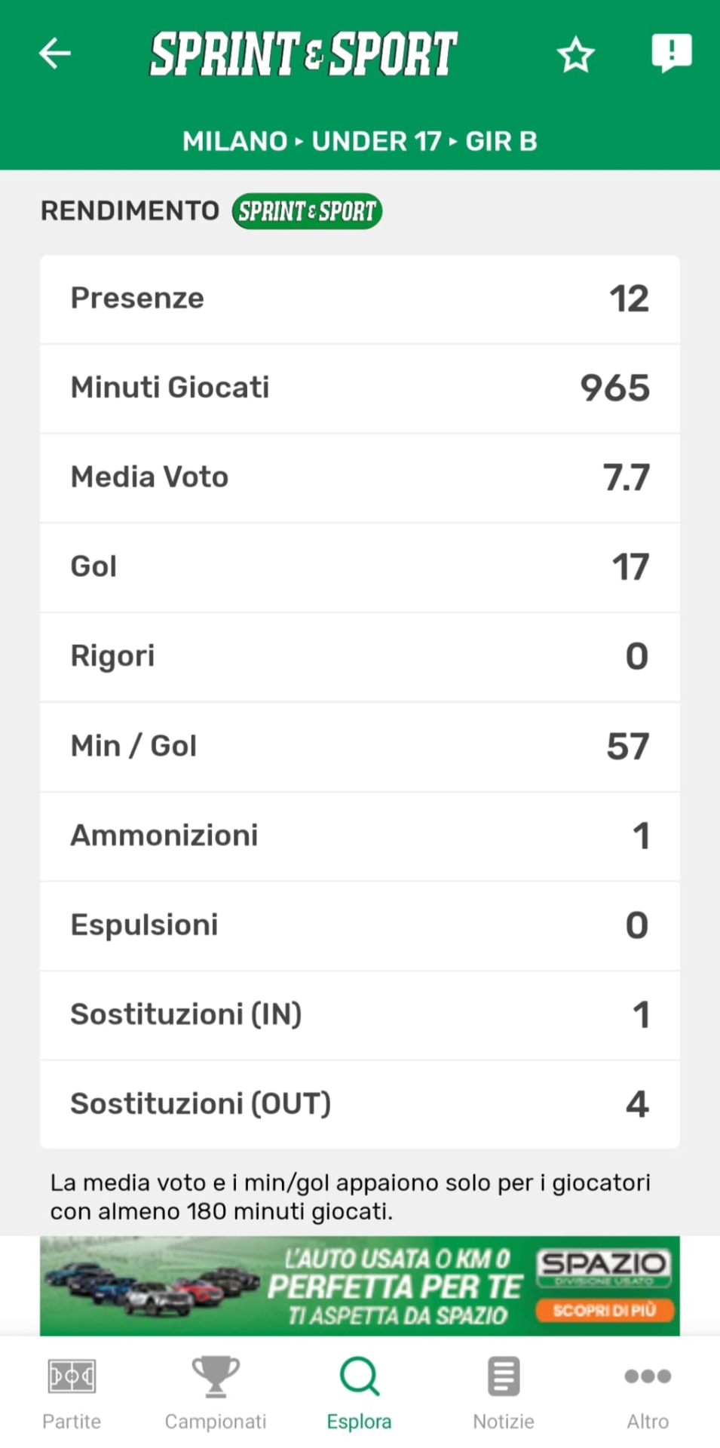The image size is (720, 1448).
Task: Tap the Gol statistics row
Action: [x=360, y=567]
